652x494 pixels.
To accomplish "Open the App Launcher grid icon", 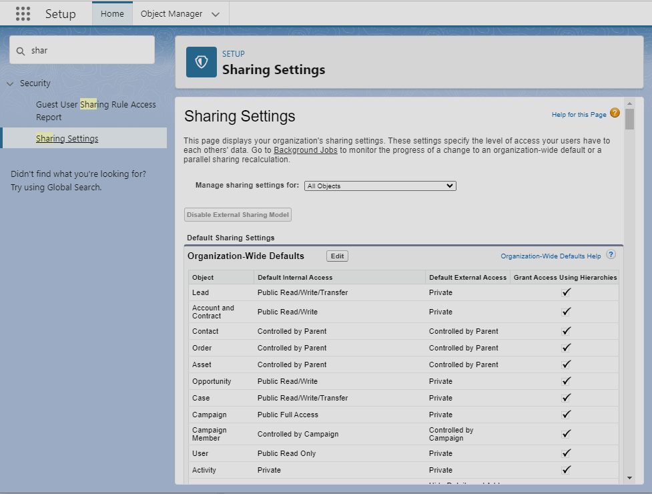I will (x=23, y=14).
